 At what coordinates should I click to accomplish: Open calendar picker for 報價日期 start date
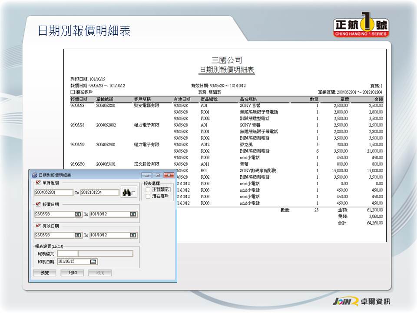(78, 214)
